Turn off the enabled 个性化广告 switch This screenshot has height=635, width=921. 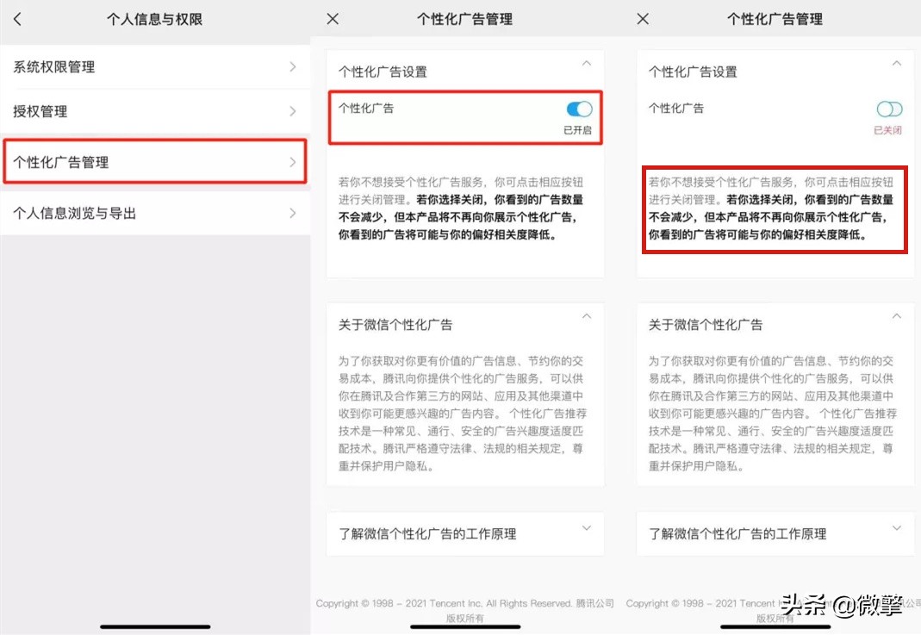579,109
